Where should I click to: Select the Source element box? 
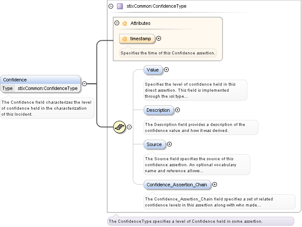click(x=154, y=144)
